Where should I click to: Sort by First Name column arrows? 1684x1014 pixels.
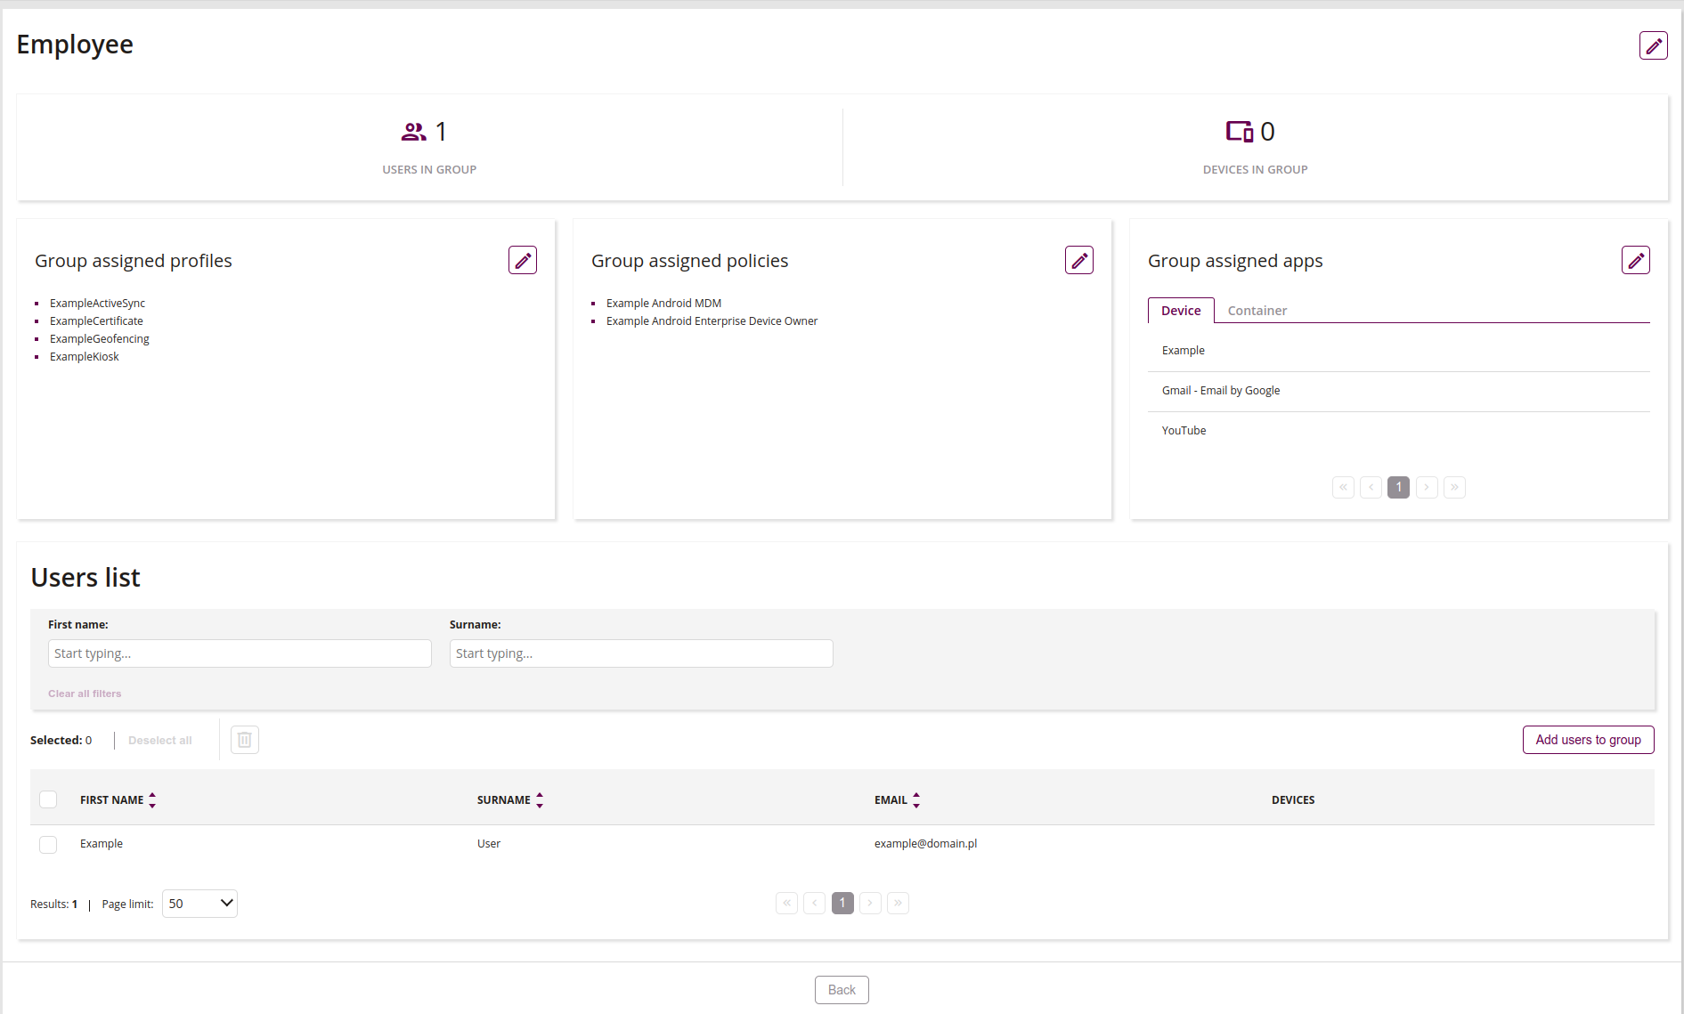point(152,800)
